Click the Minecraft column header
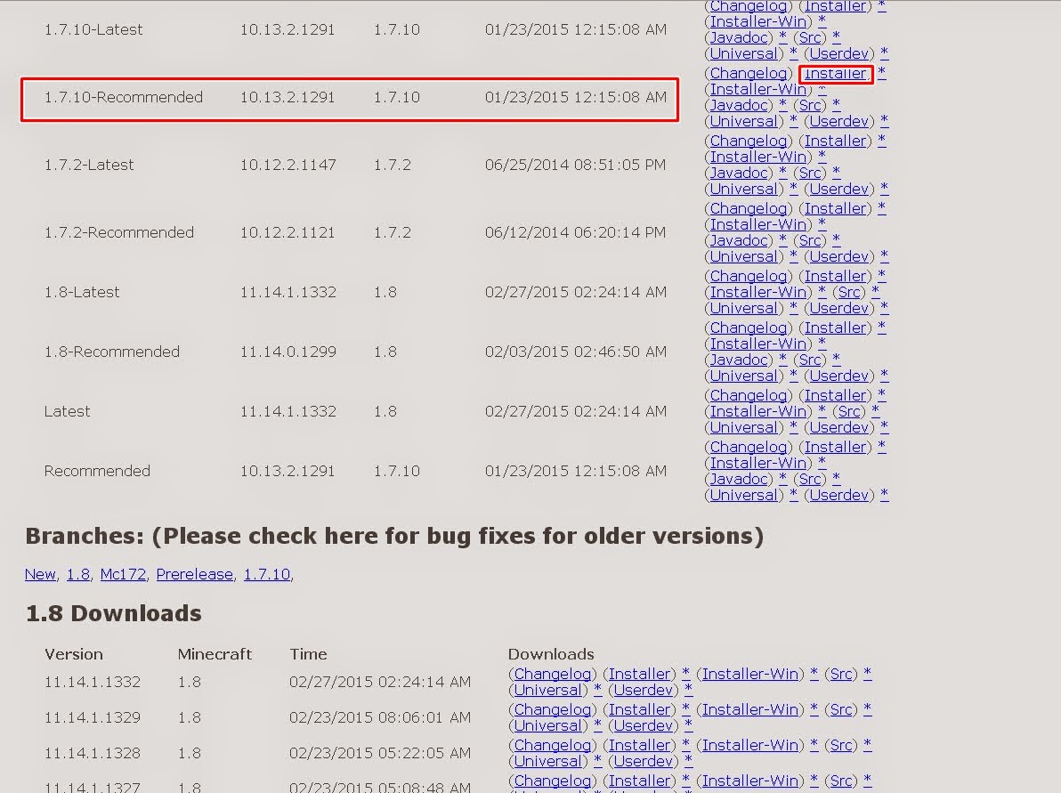 pyautogui.click(x=215, y=654)
